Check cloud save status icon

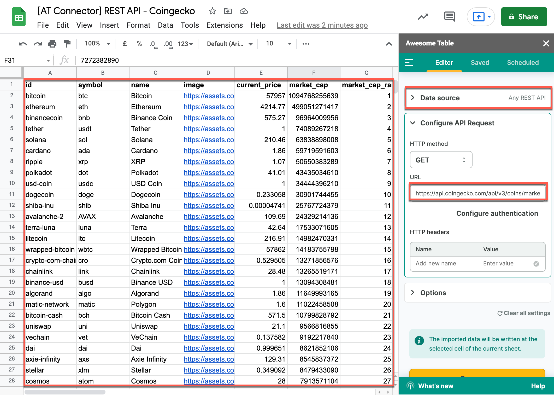(x=244, y=11)
